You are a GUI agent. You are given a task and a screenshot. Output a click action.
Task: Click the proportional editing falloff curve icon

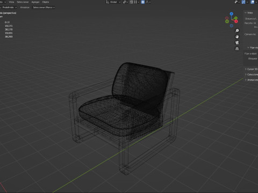pos(148,2)
